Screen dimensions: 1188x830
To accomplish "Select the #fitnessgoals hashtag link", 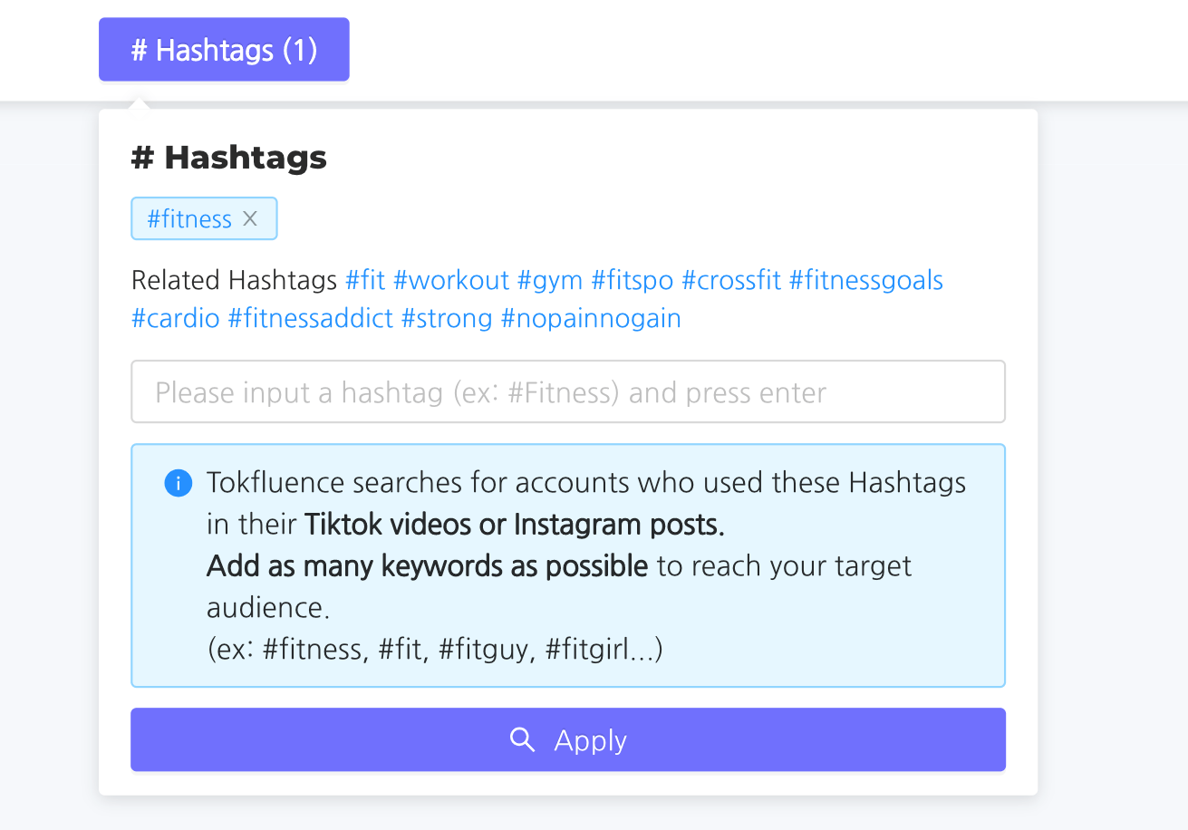I will pyautogui.click(x=866, y=280).
